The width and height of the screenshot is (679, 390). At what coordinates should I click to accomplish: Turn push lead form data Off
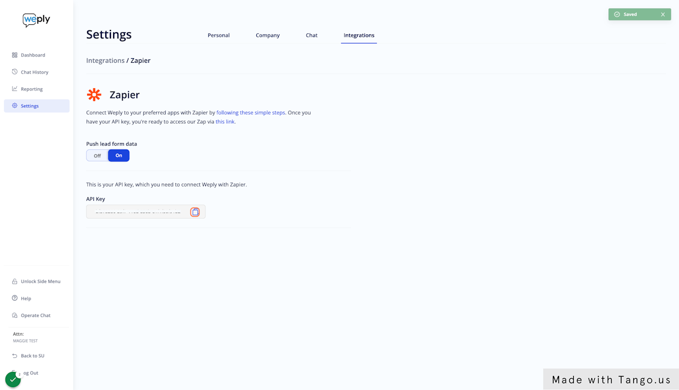click(x=97, y=155)
